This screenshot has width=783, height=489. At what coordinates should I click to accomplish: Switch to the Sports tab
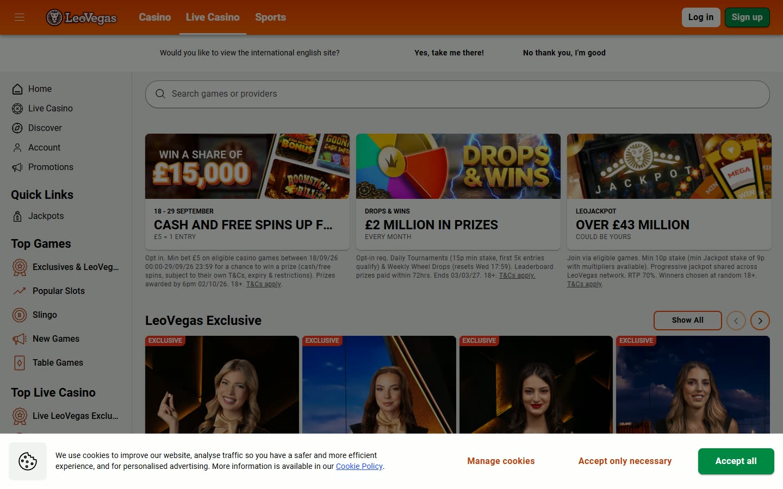pos(270,17)
